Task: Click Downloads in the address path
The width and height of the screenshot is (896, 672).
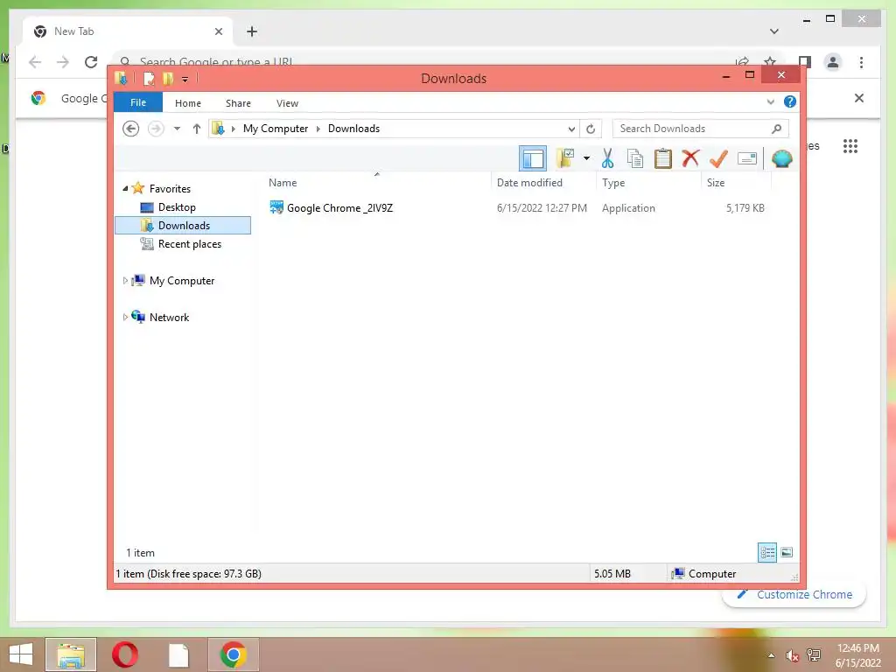Action: (353, 129)
